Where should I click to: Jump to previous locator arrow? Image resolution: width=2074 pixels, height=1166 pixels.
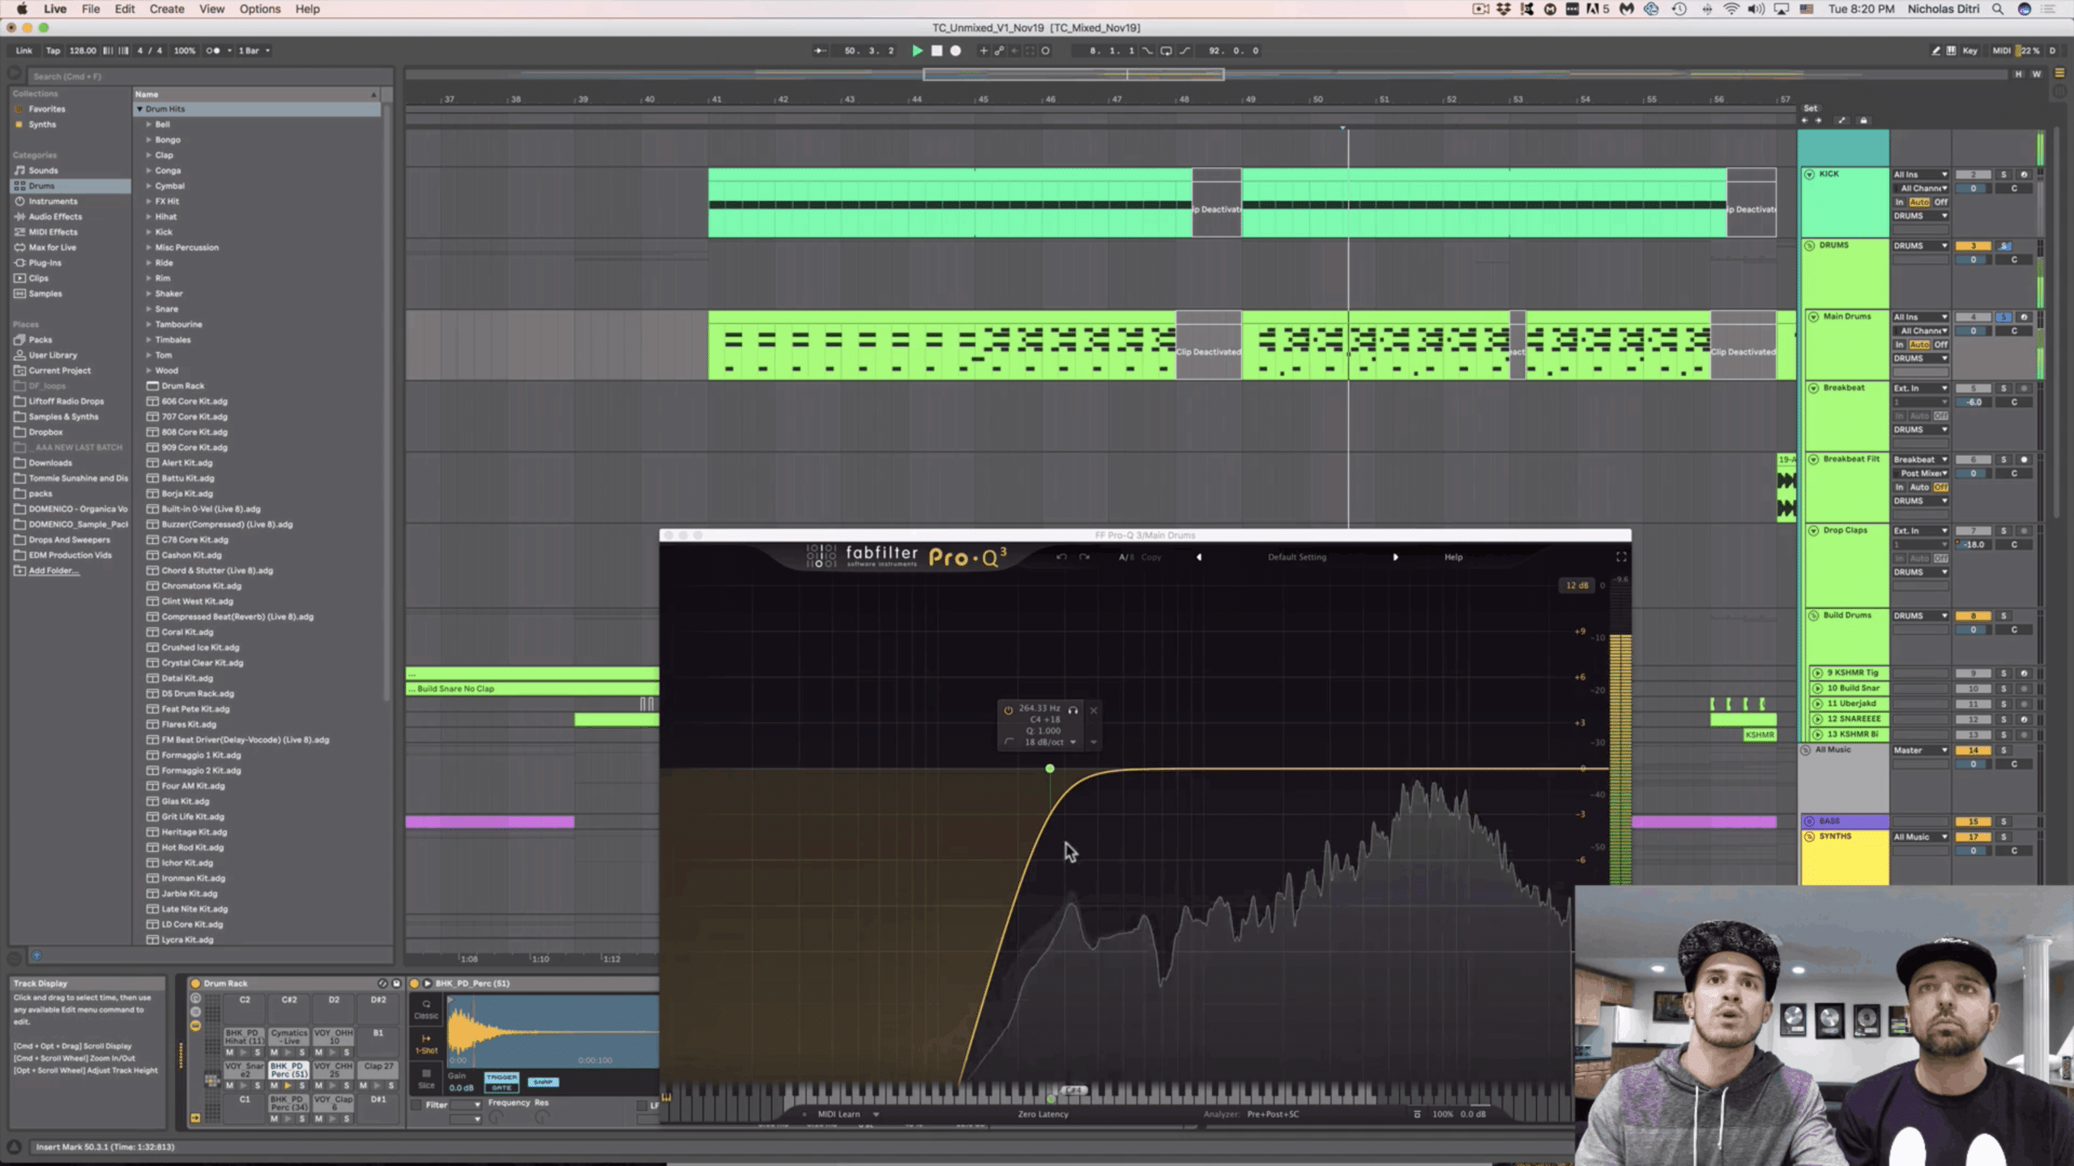[x=1804, y=121]
